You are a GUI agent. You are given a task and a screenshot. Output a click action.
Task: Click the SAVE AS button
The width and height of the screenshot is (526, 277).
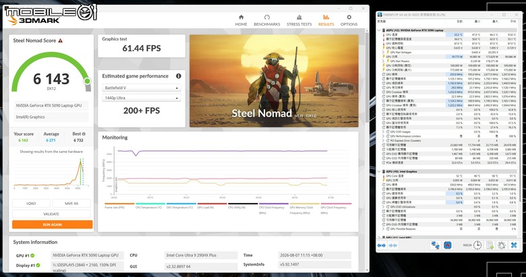[71, 204]
